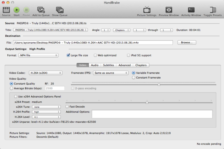Screen dimensions: 224x149
Task: Enable iPod 5G support checkbox
Action: (x=129, y=55)
